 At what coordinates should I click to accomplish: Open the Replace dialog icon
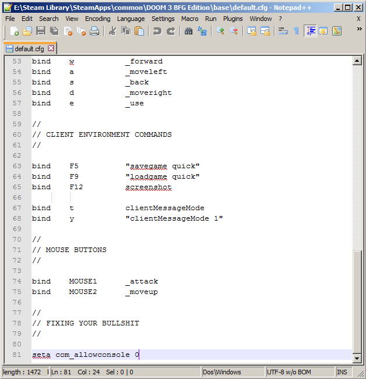tap(202, 31)
